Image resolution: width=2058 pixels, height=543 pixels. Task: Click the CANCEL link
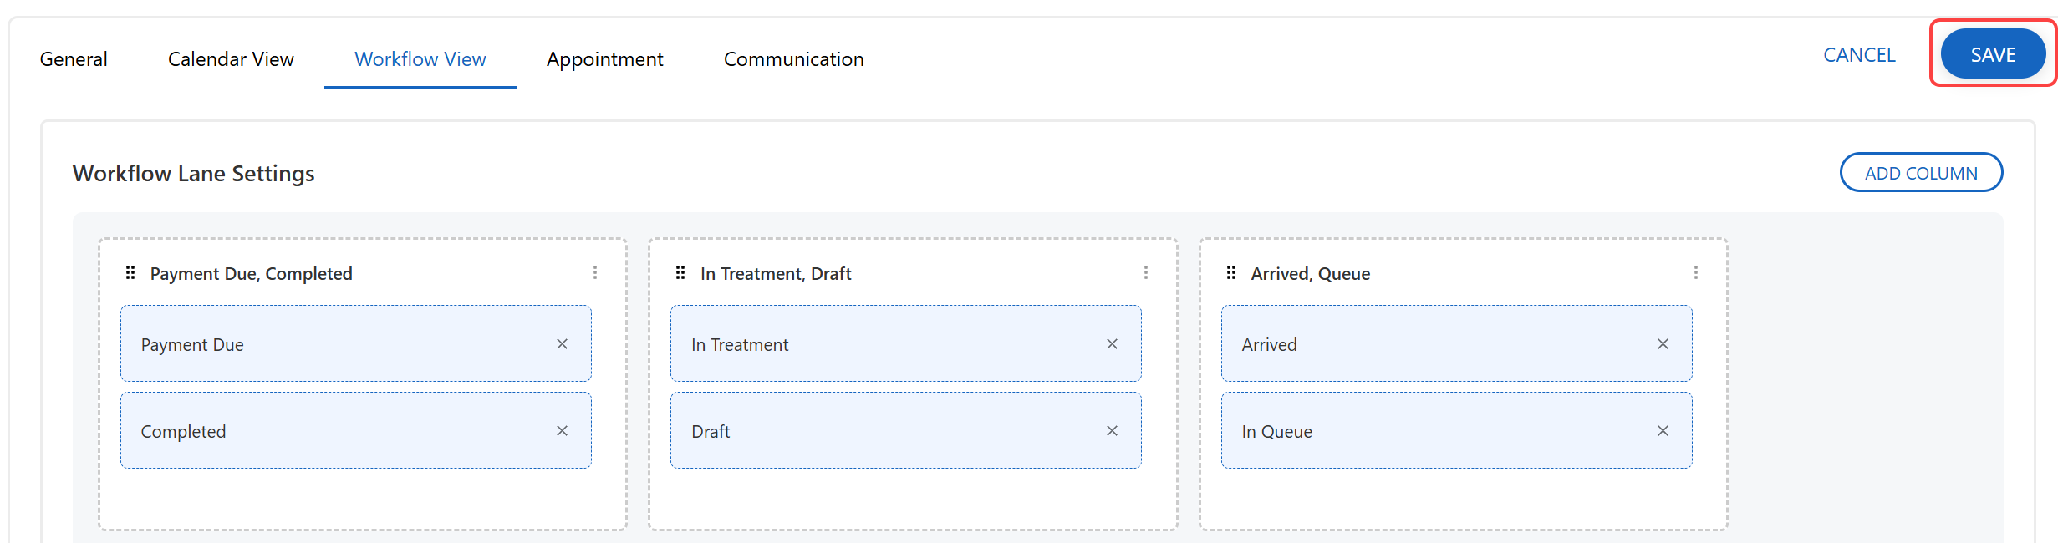click(x=1859, y=55)
